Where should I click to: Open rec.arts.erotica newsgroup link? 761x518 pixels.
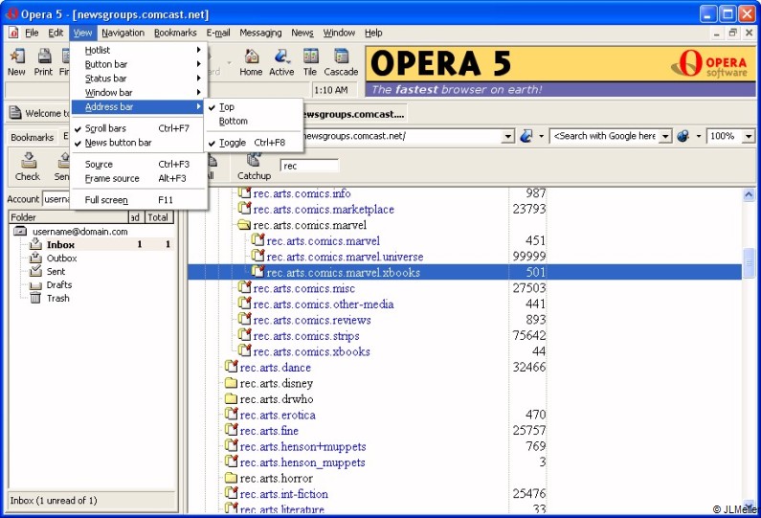(x=278, y=416)
